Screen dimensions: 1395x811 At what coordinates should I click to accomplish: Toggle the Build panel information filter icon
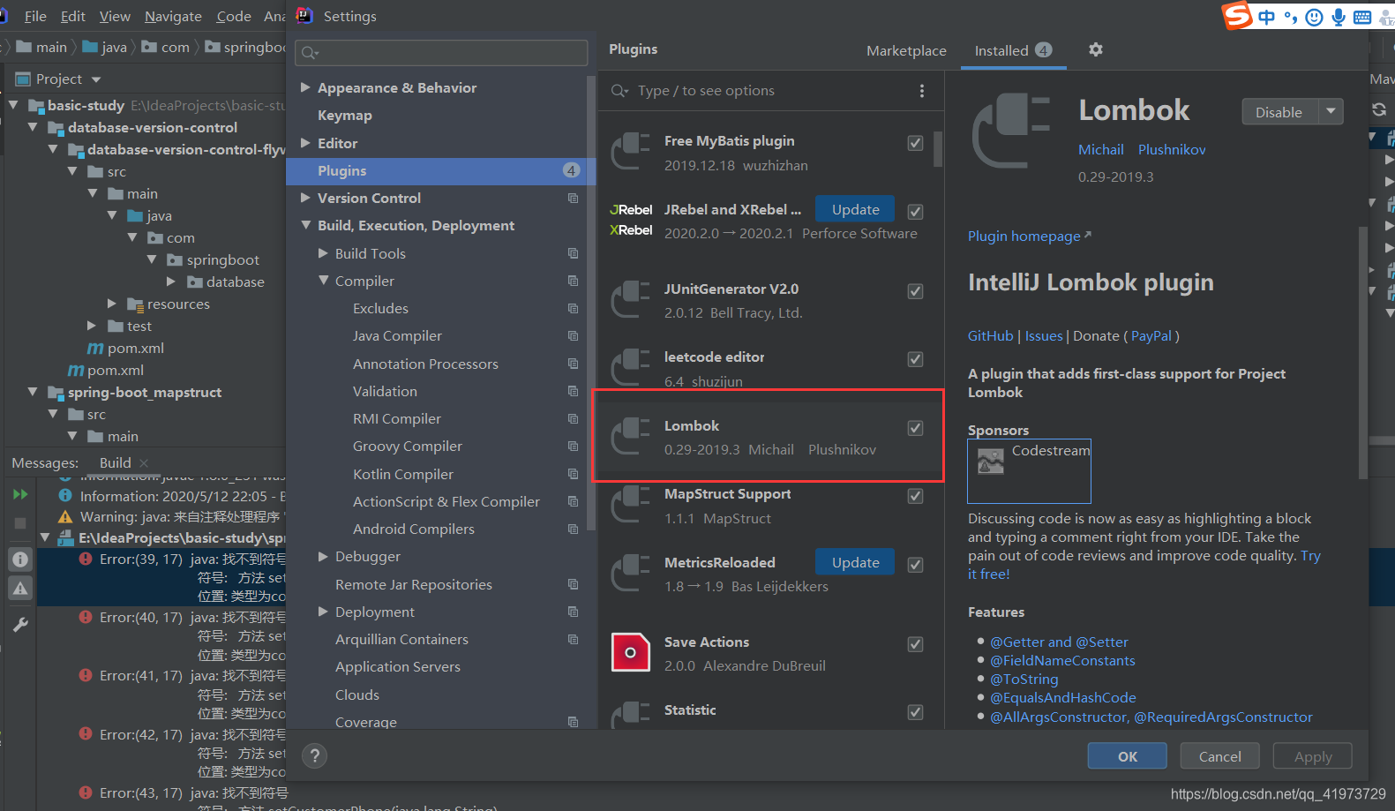coord(20,559)
